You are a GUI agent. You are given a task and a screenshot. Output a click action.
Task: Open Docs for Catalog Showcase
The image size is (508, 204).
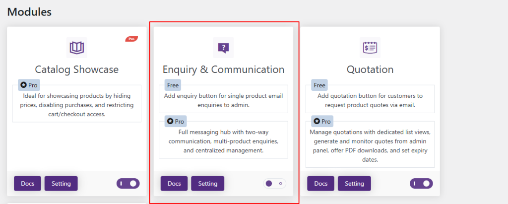tap(27, 184)
